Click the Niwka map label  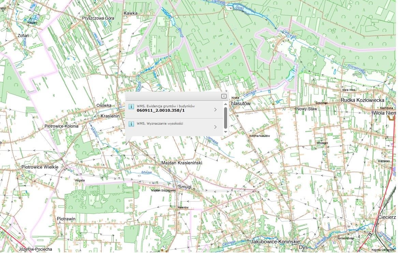pyautogui.click(x=235, y=98)
